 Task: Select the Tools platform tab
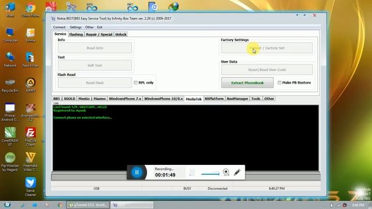tap(256, 99)
